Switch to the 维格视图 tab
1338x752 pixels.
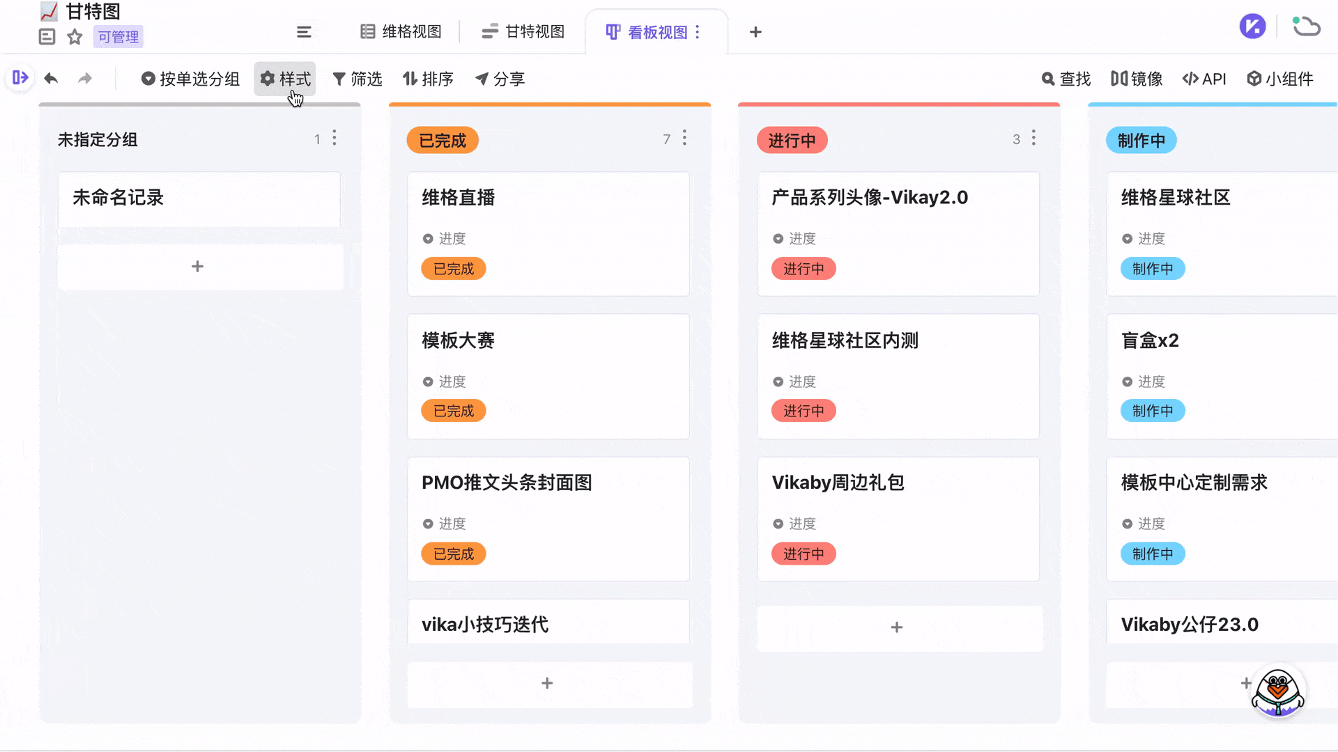pos(401,31)
